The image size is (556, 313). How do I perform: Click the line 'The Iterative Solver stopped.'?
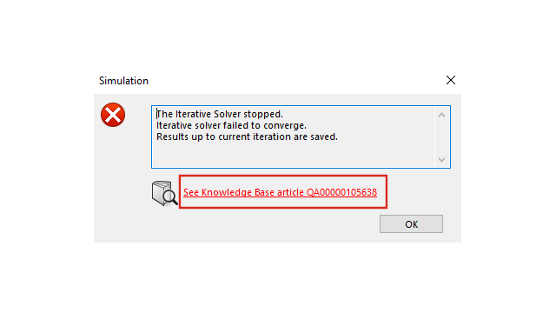point(220,114)
